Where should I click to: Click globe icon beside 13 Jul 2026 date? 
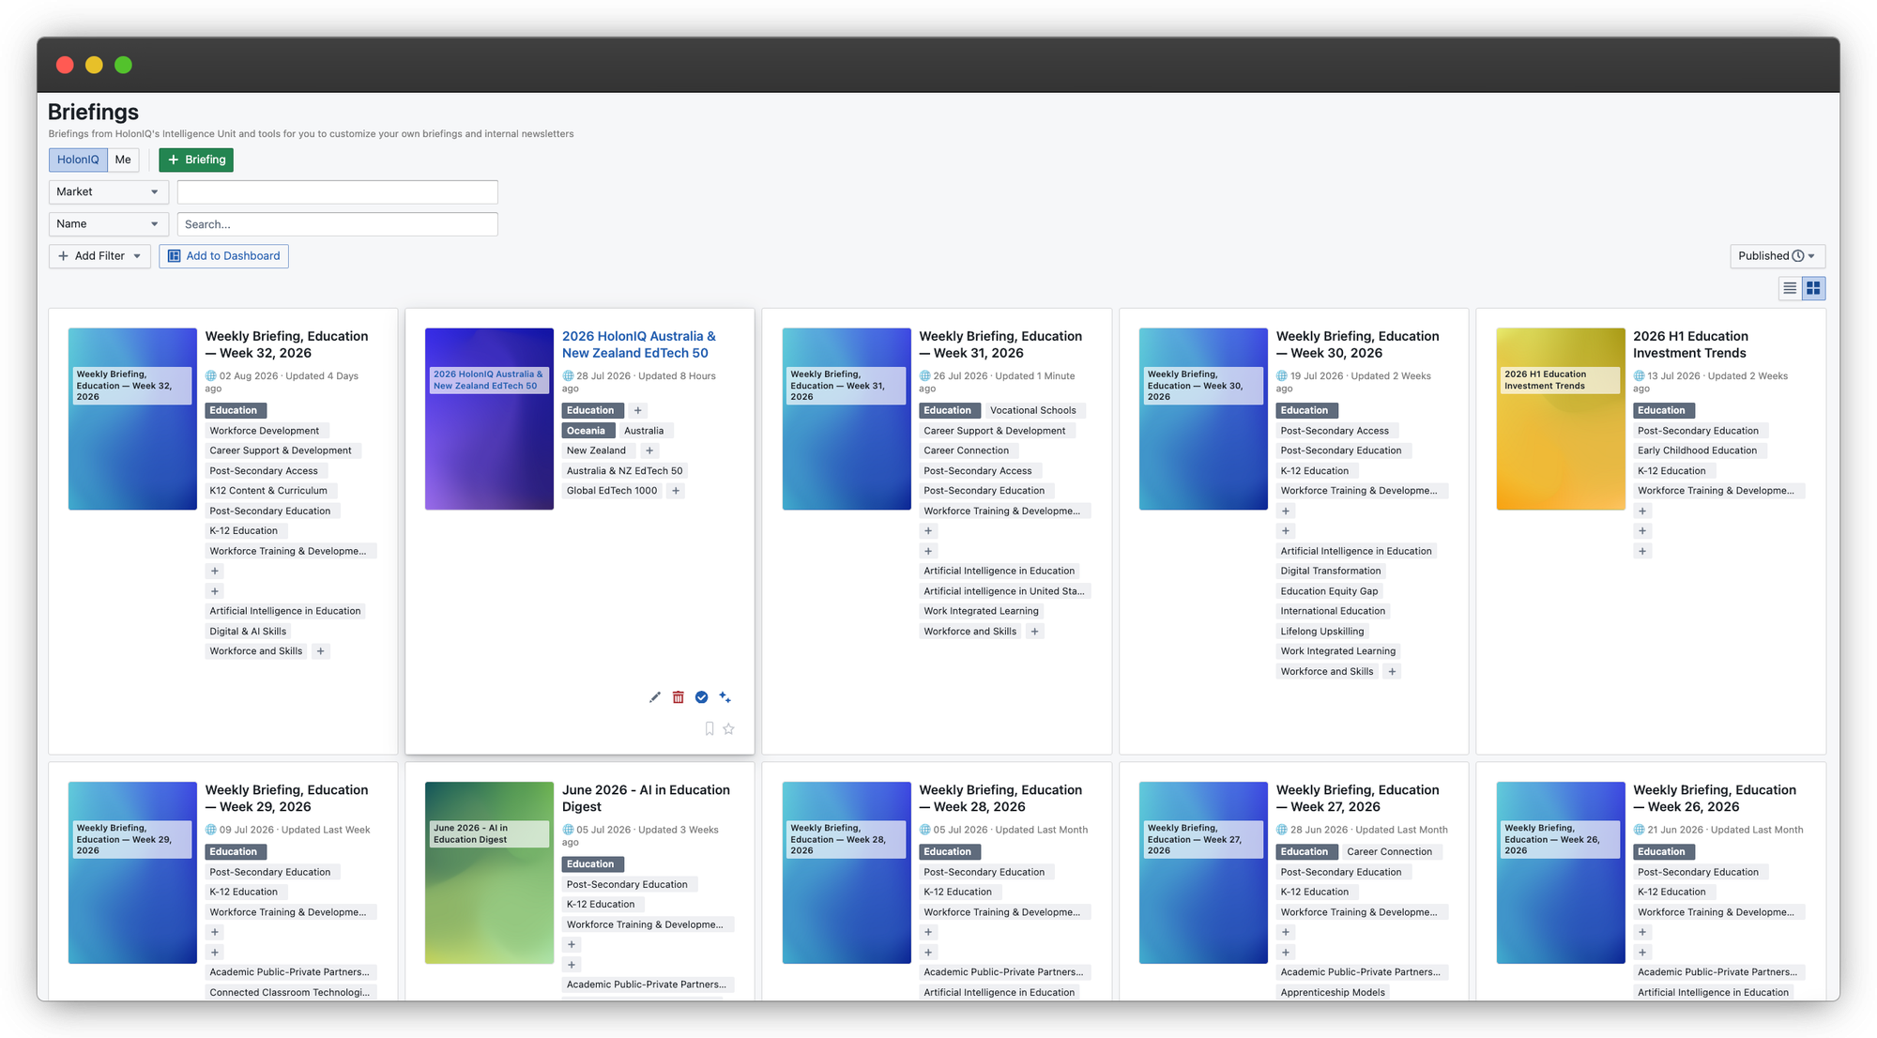click(x=1640, y=376)
